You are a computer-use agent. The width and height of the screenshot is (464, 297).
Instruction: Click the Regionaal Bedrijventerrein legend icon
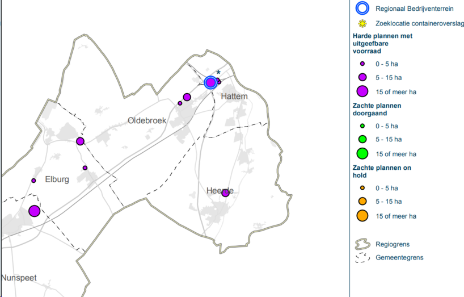tap(361, 9)
